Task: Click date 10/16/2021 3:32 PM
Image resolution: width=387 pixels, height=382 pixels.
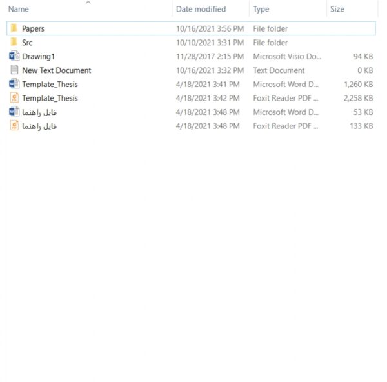Action: [x=210, y=70]
